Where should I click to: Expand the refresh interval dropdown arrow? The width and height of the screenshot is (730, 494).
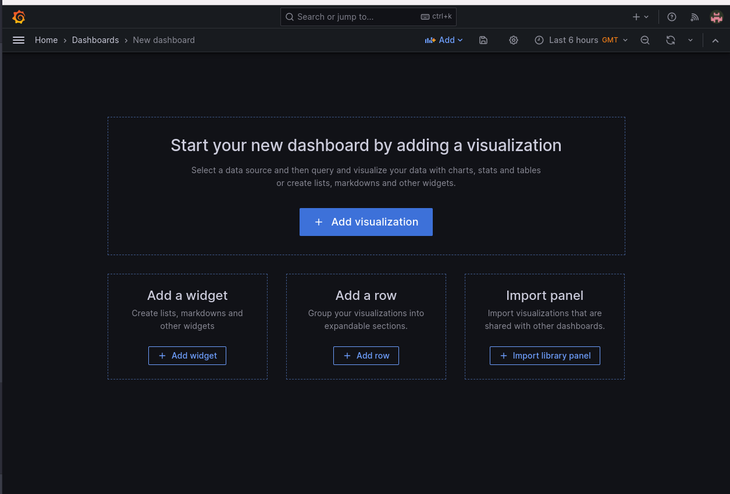690,40
